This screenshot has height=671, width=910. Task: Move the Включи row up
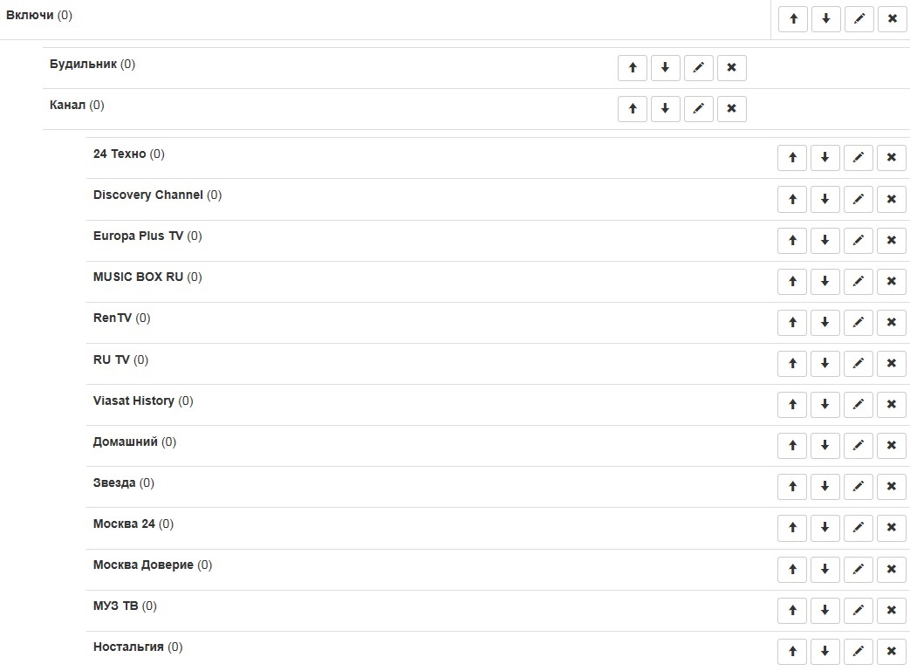point(793,18)
